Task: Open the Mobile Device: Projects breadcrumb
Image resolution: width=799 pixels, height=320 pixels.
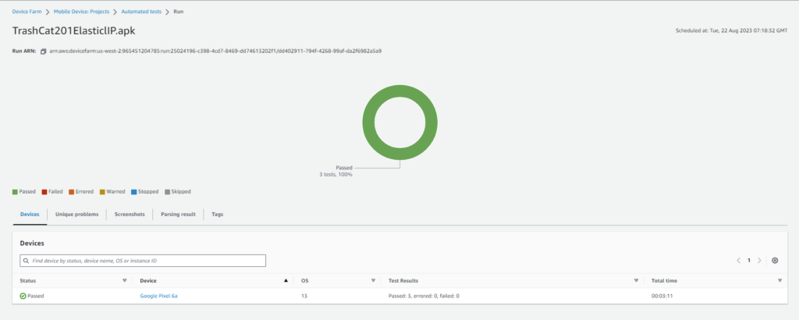Action: coord(81,11)
